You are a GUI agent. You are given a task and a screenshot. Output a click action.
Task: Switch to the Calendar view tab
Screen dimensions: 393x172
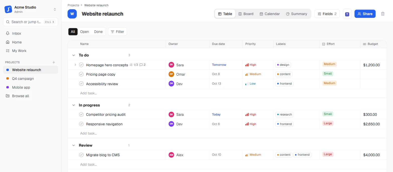pyautogui.click(x=270, y=14)
